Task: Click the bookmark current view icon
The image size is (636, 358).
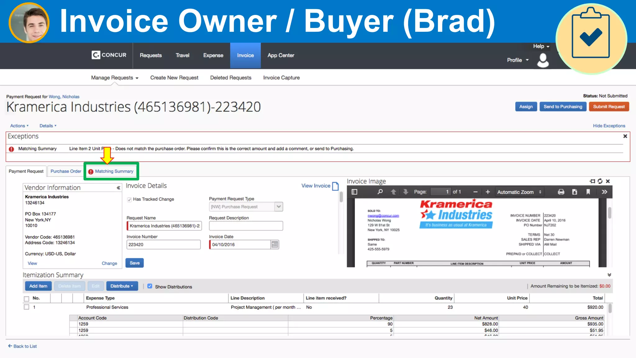Action: [588, 192]
